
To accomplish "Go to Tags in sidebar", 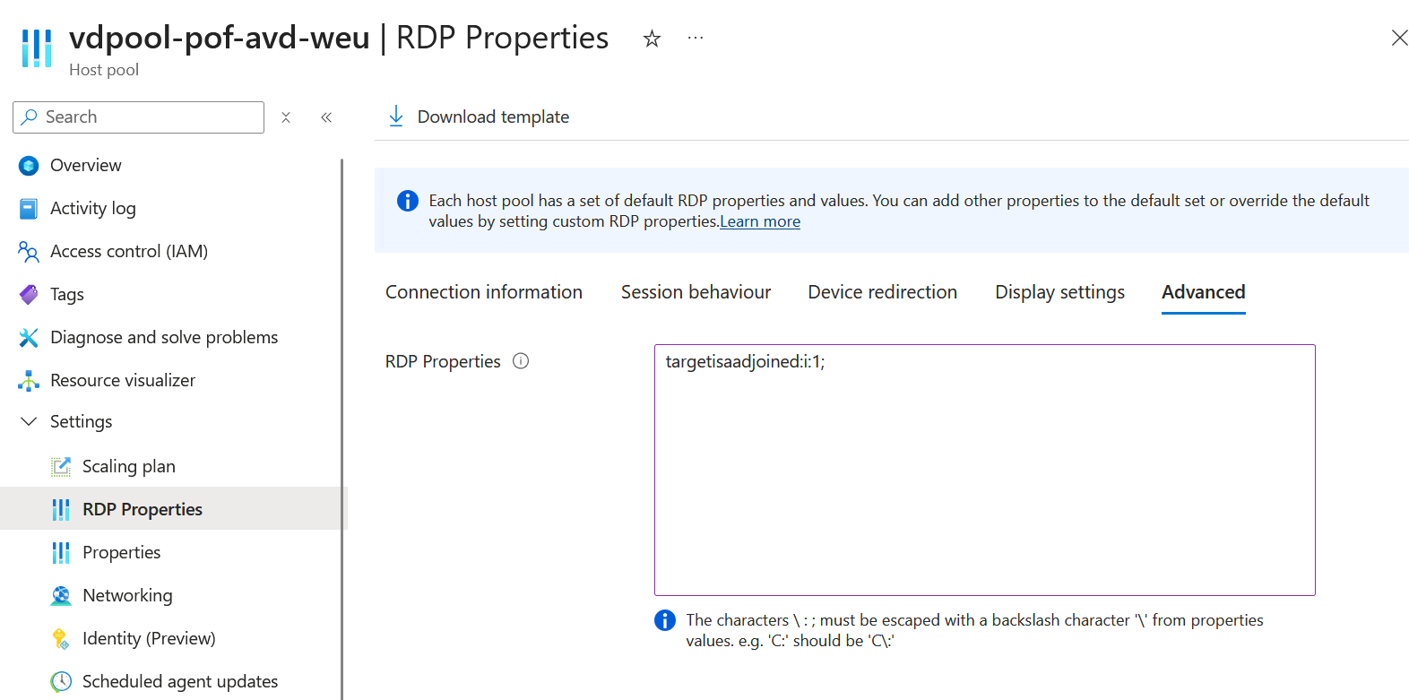I will pyautogui.click(x=66, y=295).
